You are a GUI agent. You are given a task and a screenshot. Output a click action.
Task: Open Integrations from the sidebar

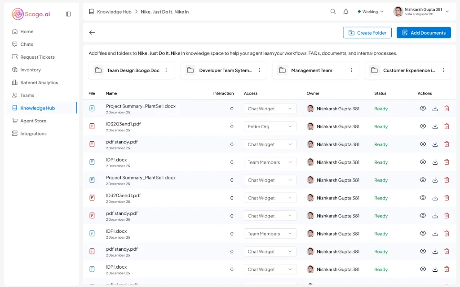(34, 133)
